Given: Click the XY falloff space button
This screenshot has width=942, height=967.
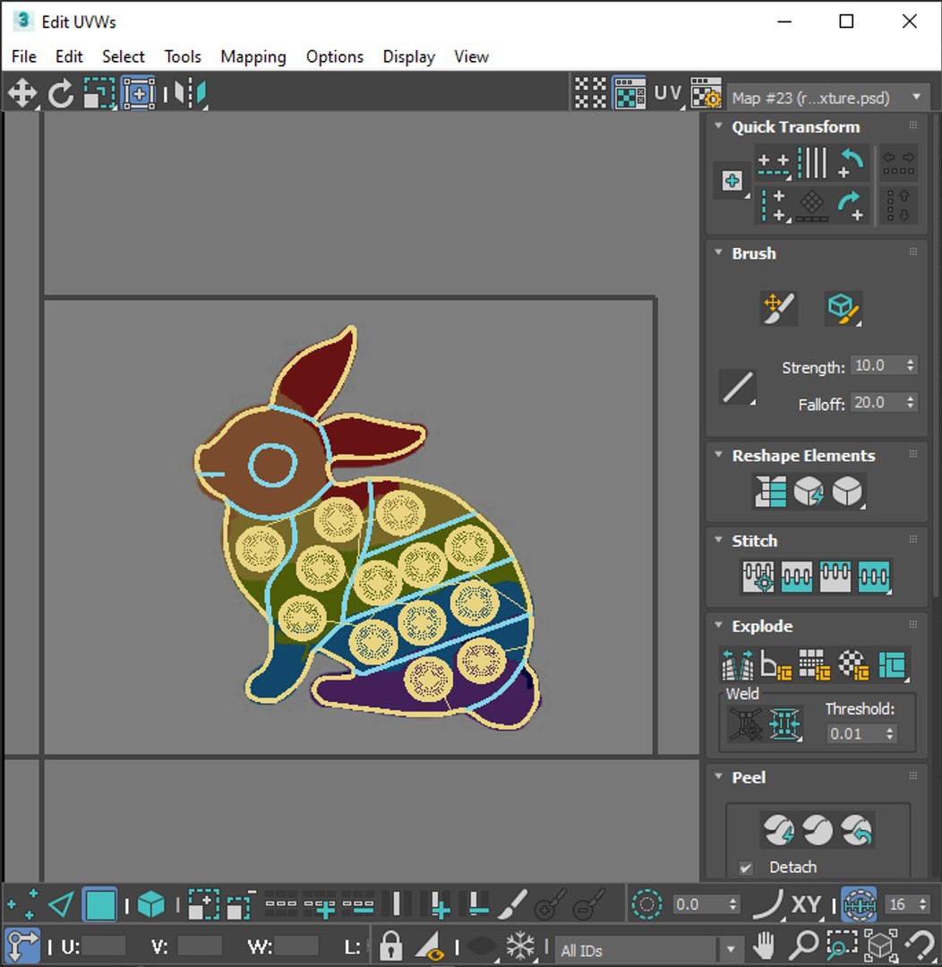Looking at the screenshot, I should pos(806,904).
